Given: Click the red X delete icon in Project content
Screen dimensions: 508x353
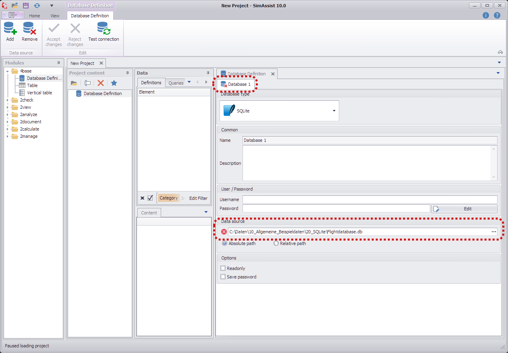Looking at the screenshot, I should click(101, 83).
